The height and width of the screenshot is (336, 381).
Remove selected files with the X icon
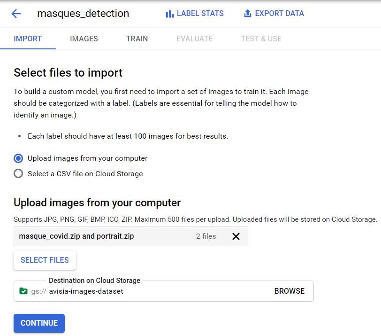click(x=236, y=236)
